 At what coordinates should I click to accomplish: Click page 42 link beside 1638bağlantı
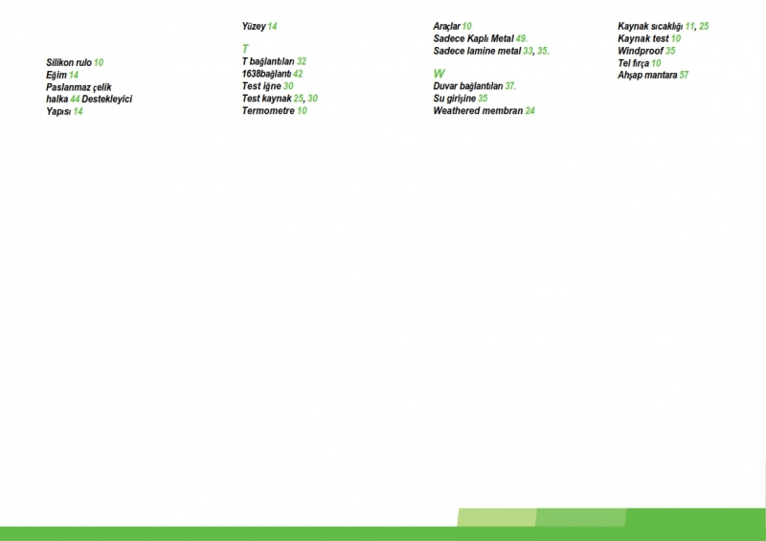[x=298, y=74]
